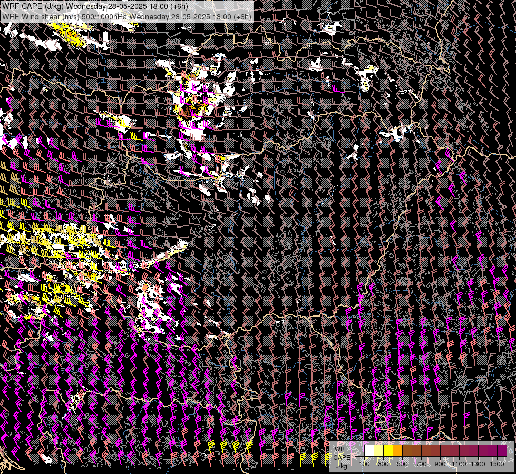Click the 300 legend value
516x474 pixels.
(x=383, y=464)
